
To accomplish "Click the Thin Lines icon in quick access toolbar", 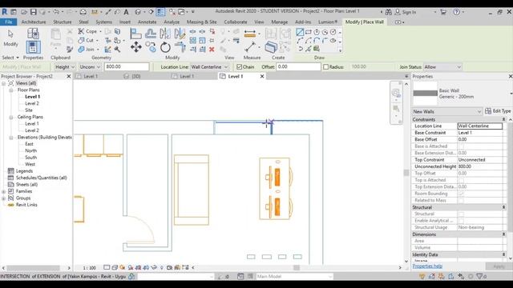I will pyautogui.click(x=160, y=12).
